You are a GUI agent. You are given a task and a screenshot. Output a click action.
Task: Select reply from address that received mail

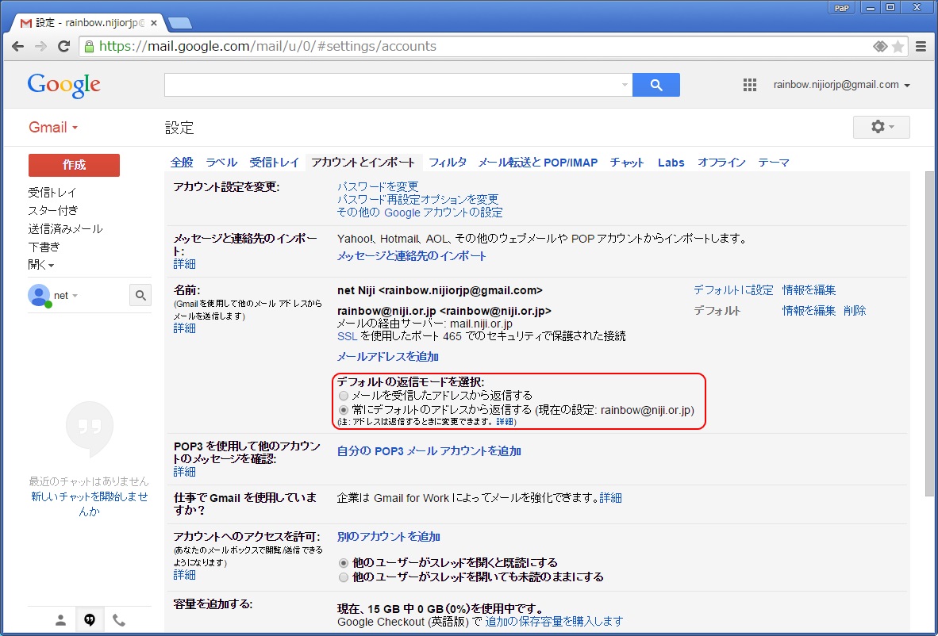(344, 396)
